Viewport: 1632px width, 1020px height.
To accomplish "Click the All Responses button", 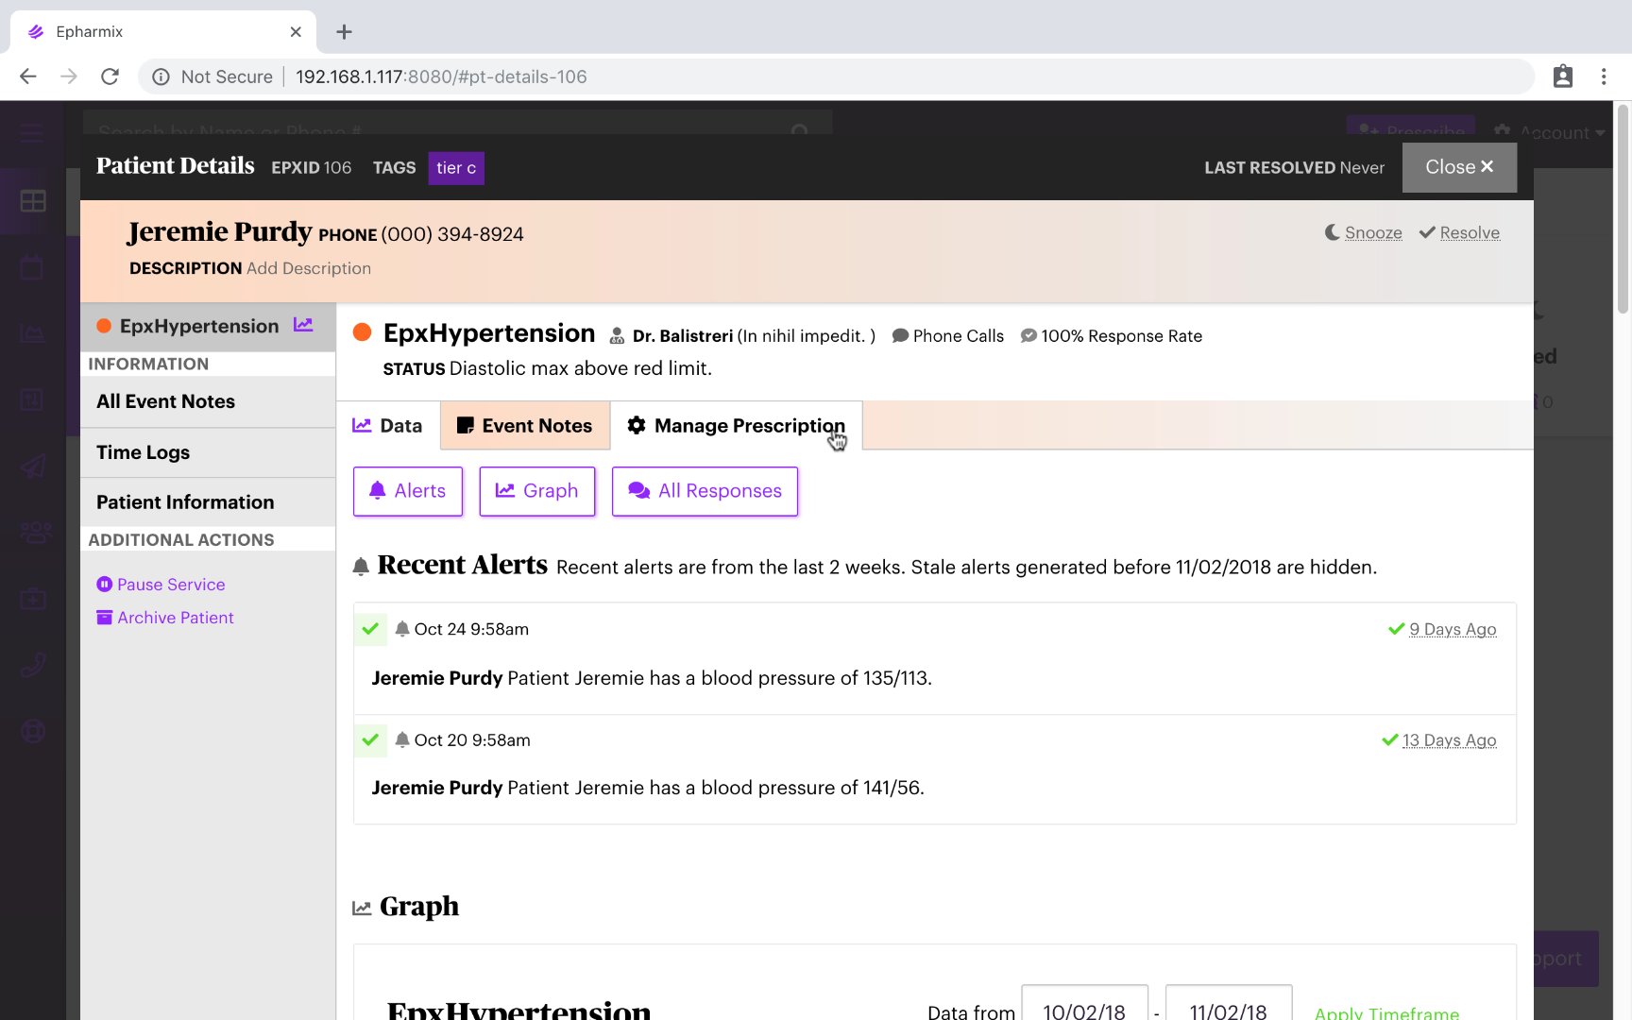I will (x=705, y=491).
